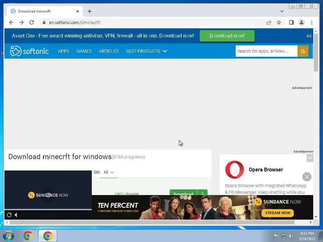Image resolution: width=323 pixels, height=242 pixels.
Task: Click scroll up arrow on the page
Action: pos(316,31)
